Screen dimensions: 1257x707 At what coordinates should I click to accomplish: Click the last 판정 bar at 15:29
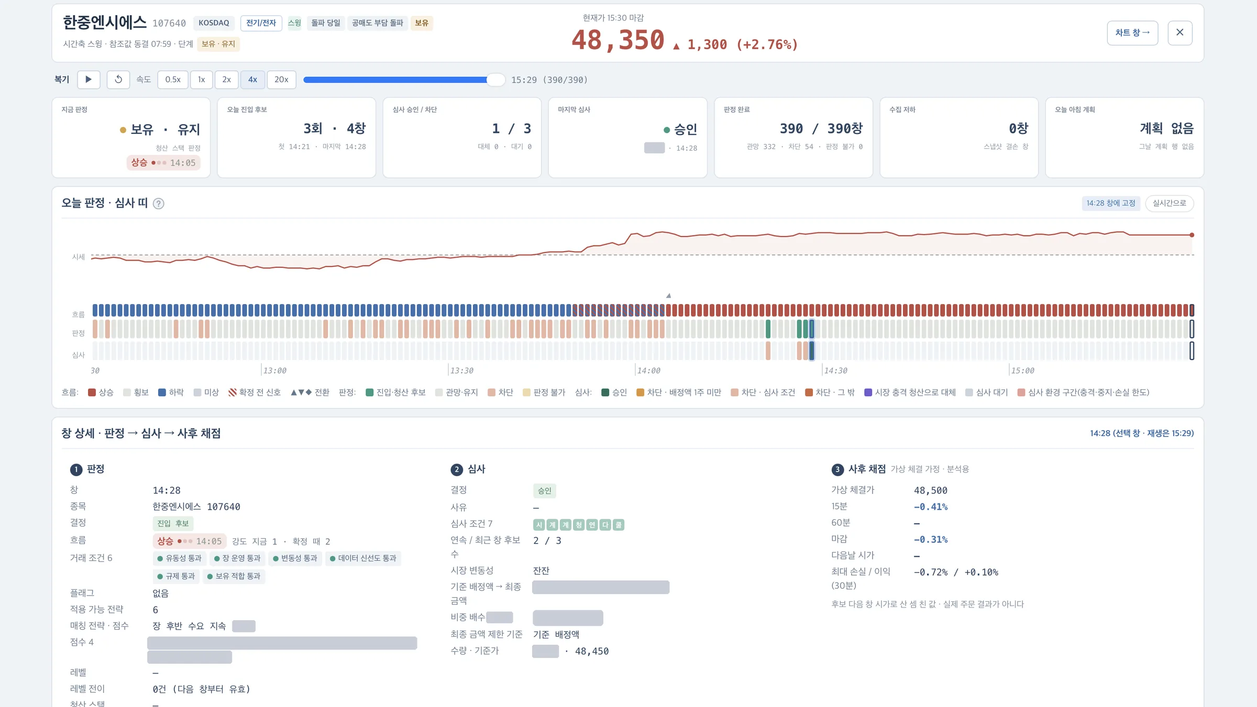click(x=1192, y=329)
